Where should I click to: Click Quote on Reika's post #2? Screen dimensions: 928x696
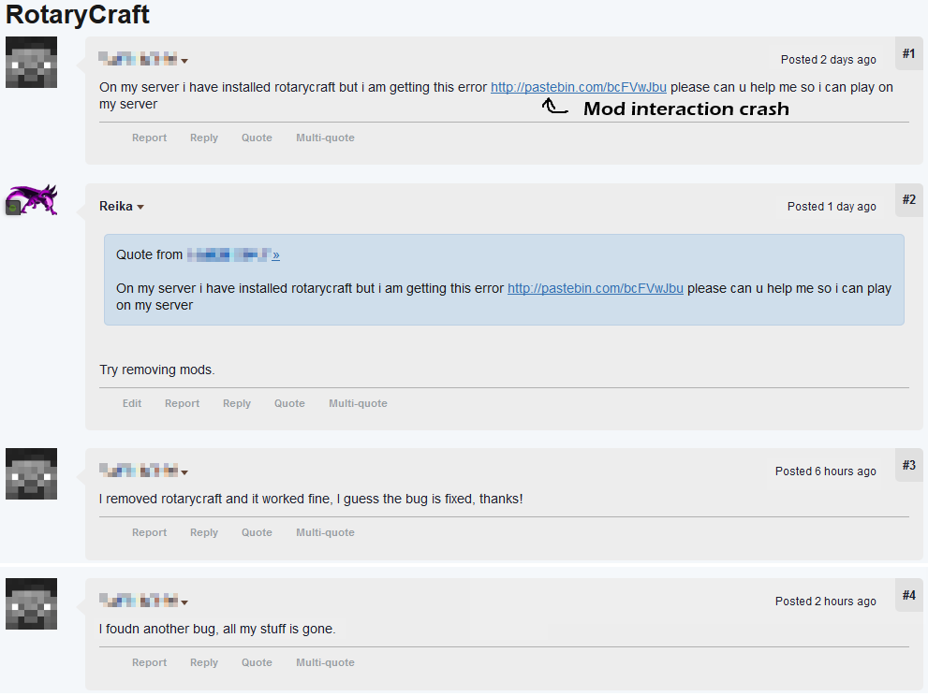(289, 403)
